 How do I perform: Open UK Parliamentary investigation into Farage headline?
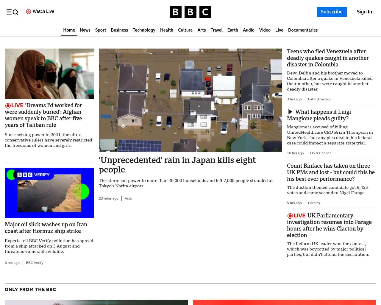(x=329, y=225)
